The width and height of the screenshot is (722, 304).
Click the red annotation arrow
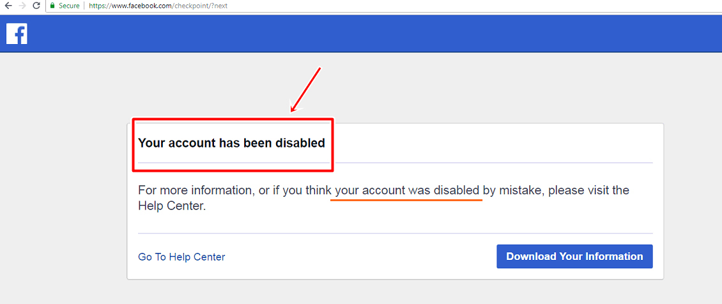click(x=305, y=89)
